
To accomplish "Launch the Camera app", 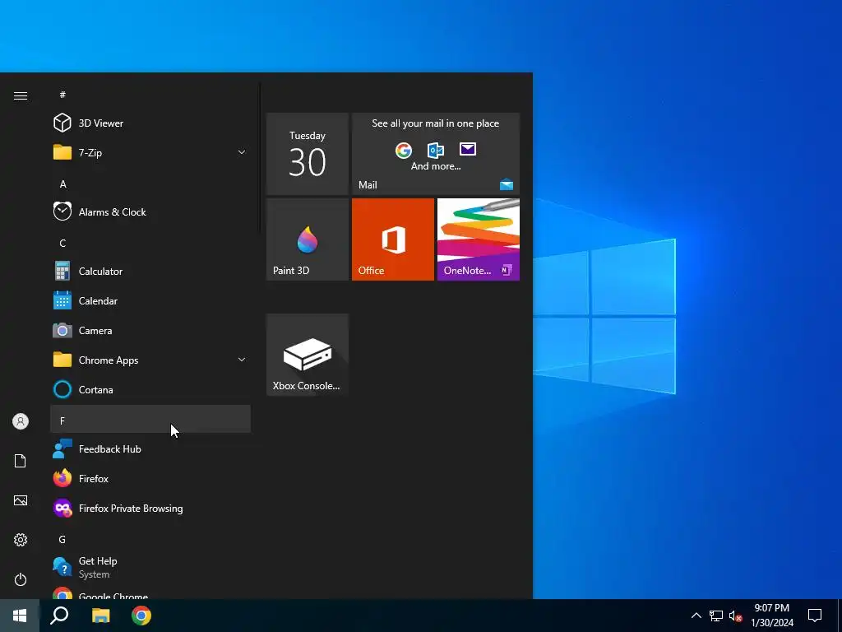I will (x=150, y=331).
